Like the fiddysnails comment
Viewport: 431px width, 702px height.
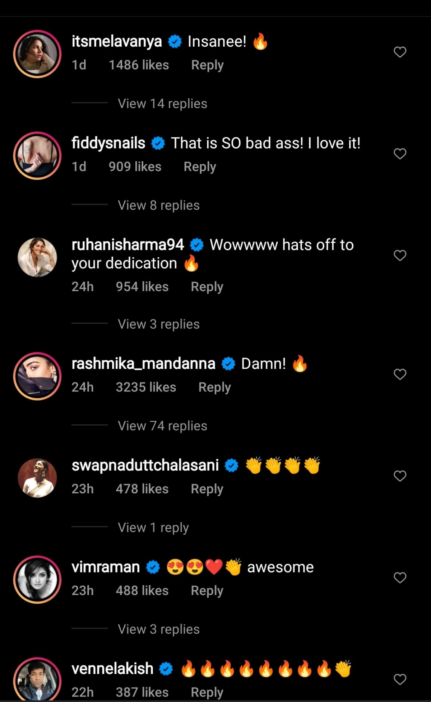click(x=400, y=154)
